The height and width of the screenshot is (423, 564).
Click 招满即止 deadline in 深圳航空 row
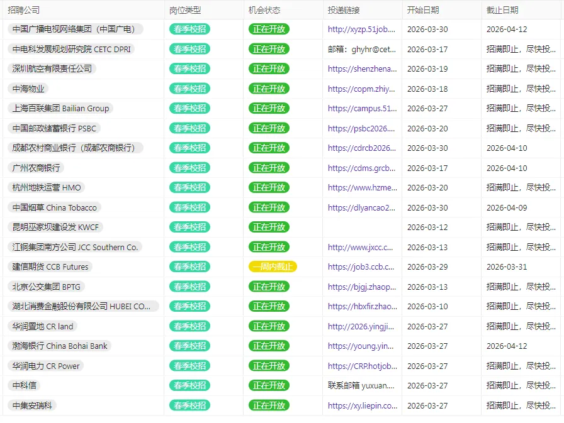point(521,69)
